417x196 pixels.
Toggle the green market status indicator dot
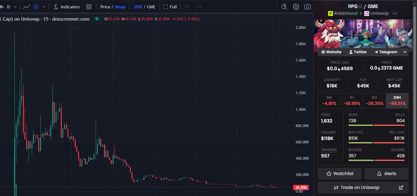97,19
